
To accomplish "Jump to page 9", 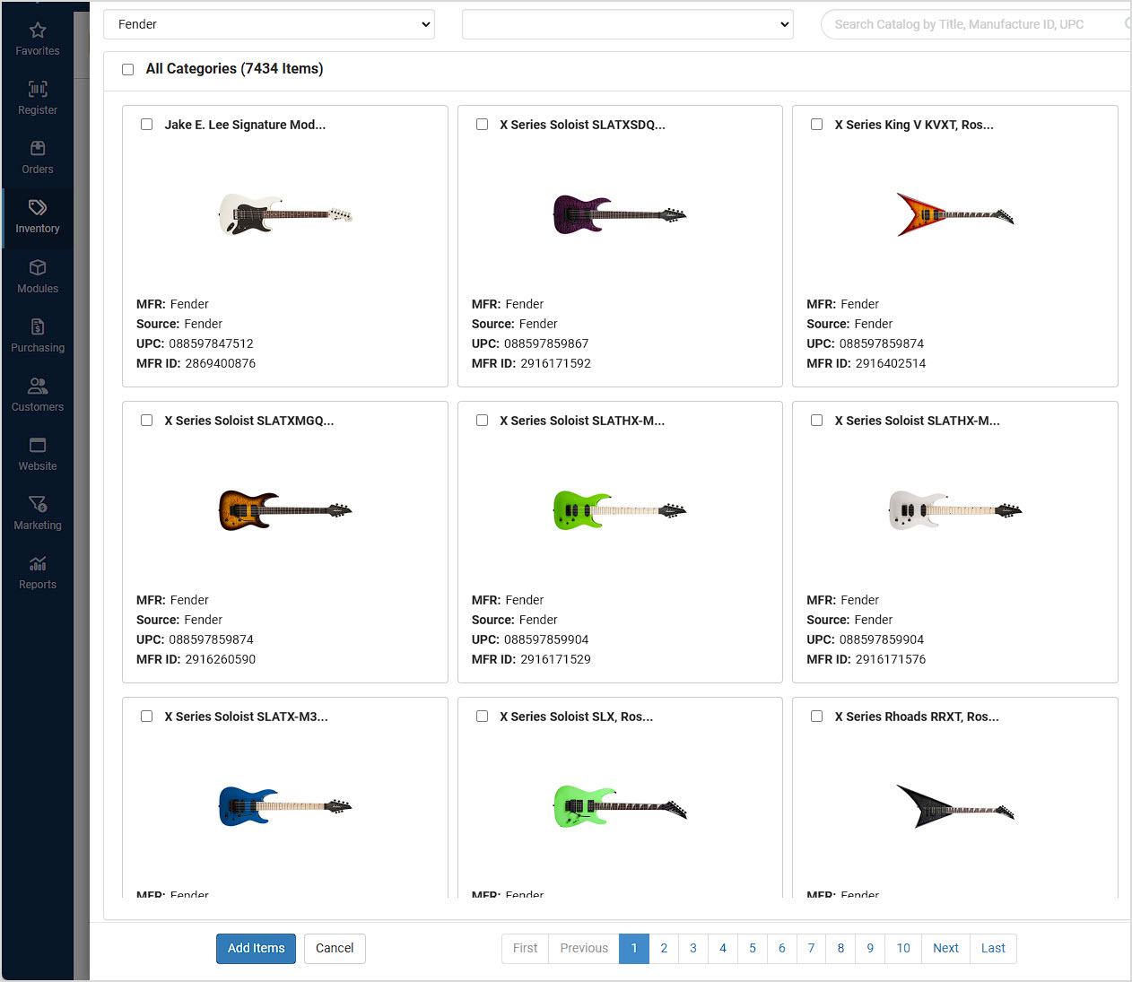I will [870, 949].
